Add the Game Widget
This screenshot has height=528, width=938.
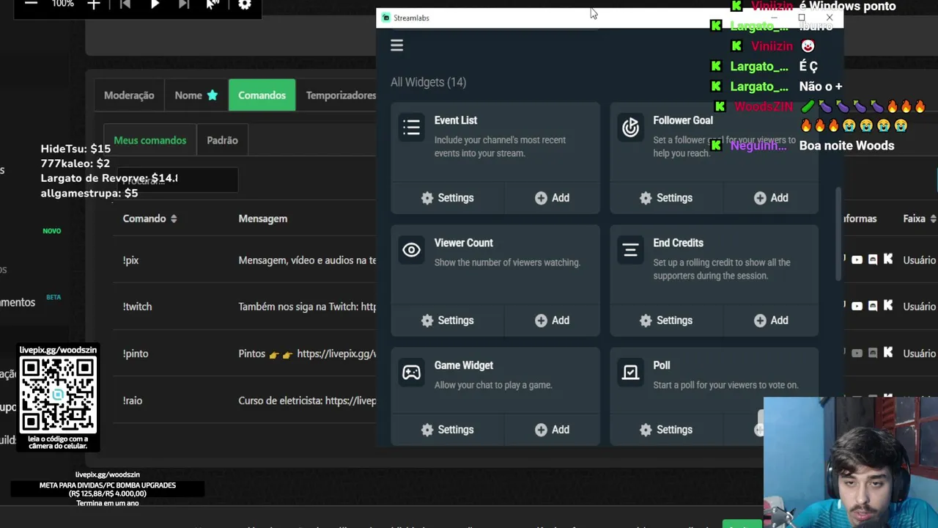552,430
